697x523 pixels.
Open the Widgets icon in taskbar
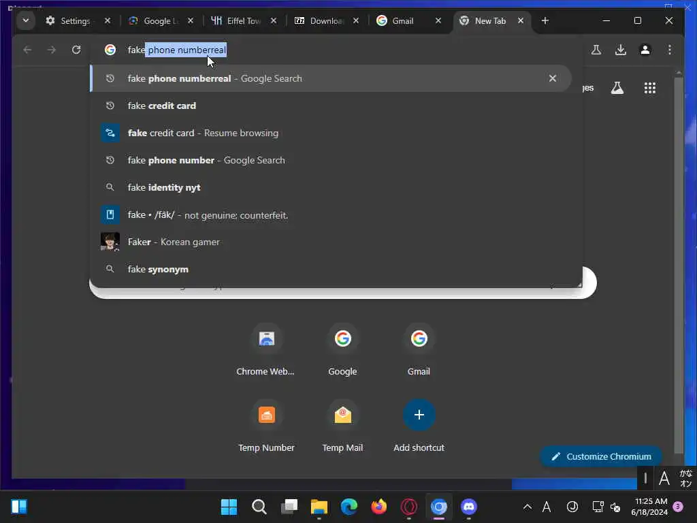[19, 507]
